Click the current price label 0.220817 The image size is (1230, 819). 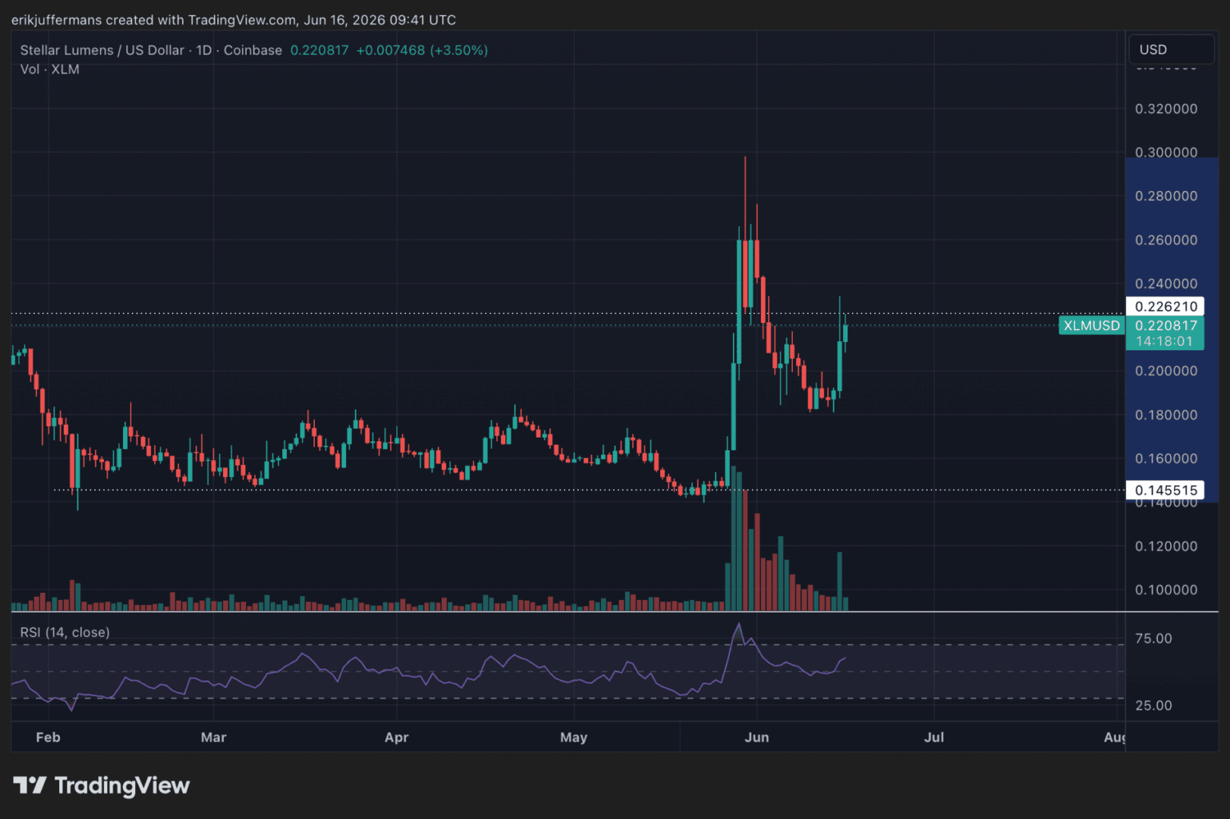coord(1166,325)
